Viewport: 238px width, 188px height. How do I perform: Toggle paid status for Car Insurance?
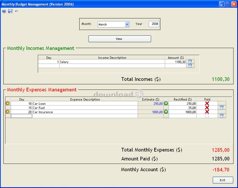point(207,112)
